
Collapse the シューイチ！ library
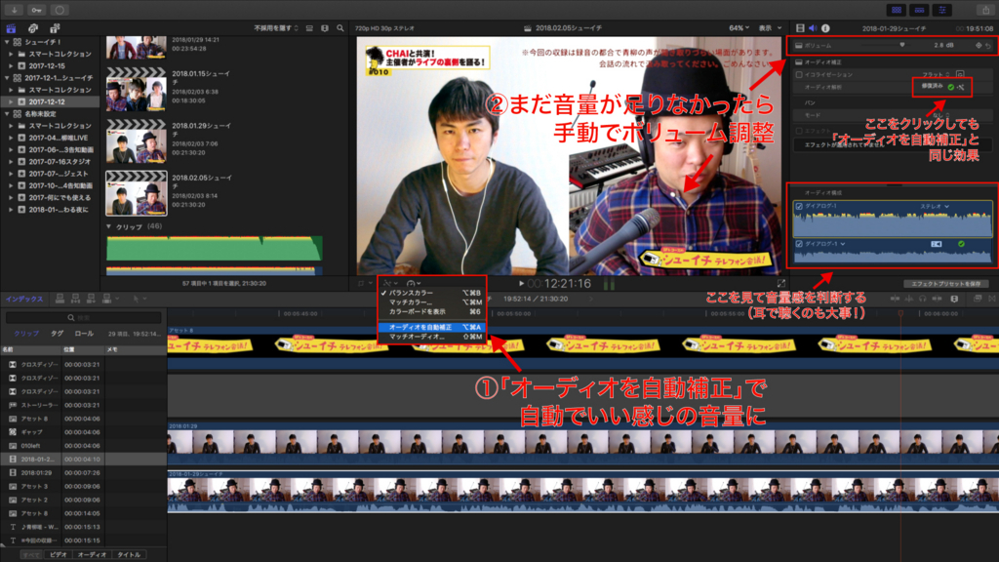pos(8,42)
